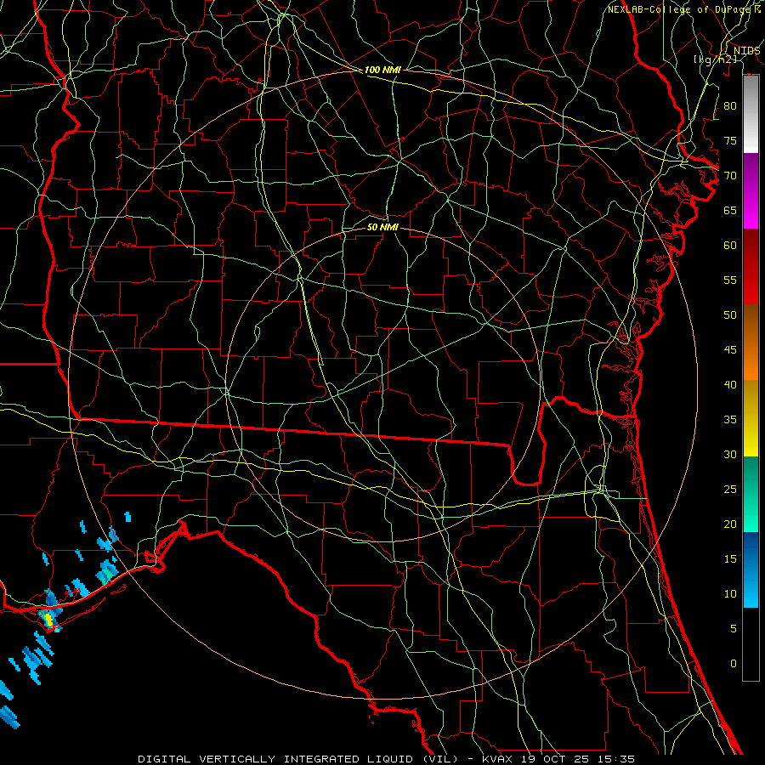Select the yellow segment of the VIL color scale

[x=751, y=418]
